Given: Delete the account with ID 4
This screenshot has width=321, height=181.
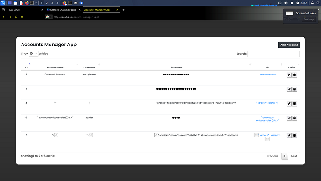Looking at the screenshot, I should (294, 104).
